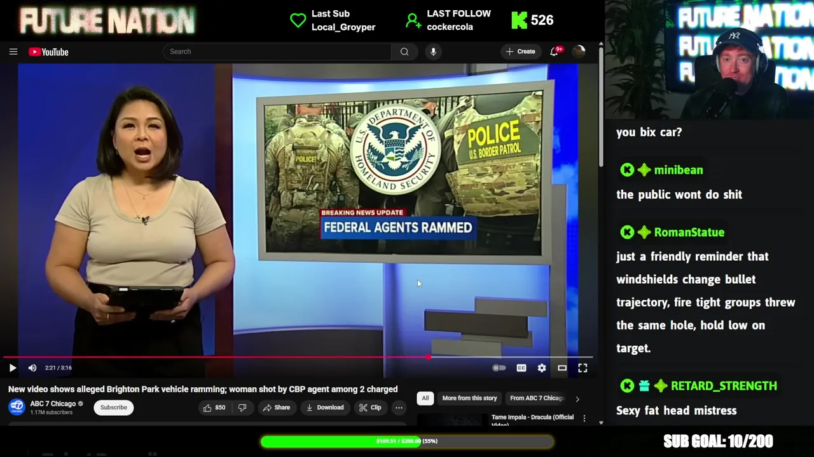Click RomanStatue username in chat
814x457 pixels.
(689, 232)
